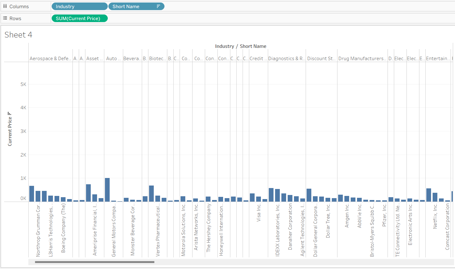Select the Sheet 4 title text
Screen dimensions: 455x269
click(x=18, y=35)
